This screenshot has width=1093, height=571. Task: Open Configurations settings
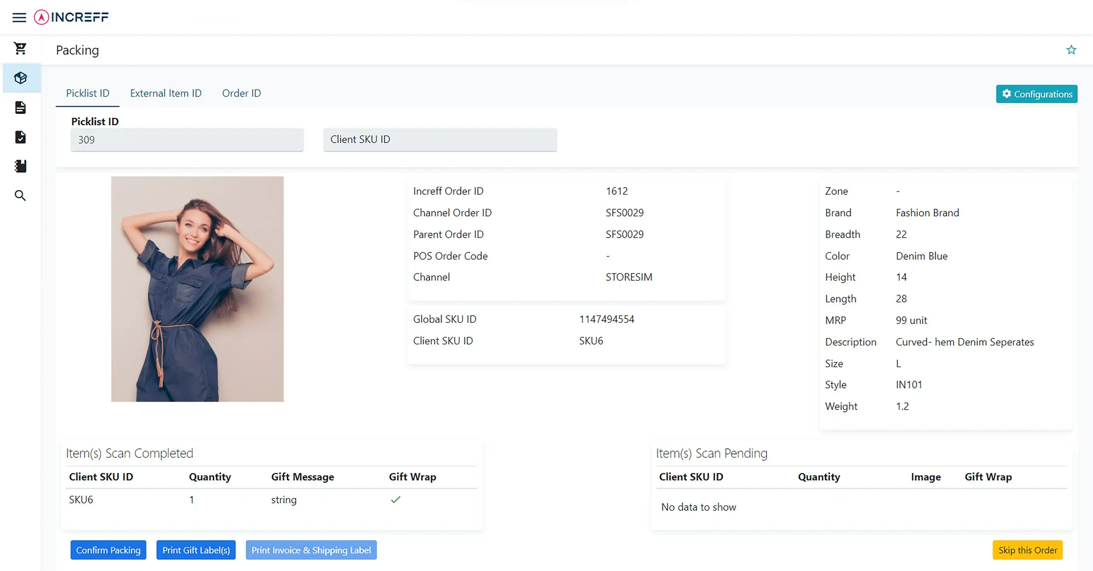tap(1037, 94)
